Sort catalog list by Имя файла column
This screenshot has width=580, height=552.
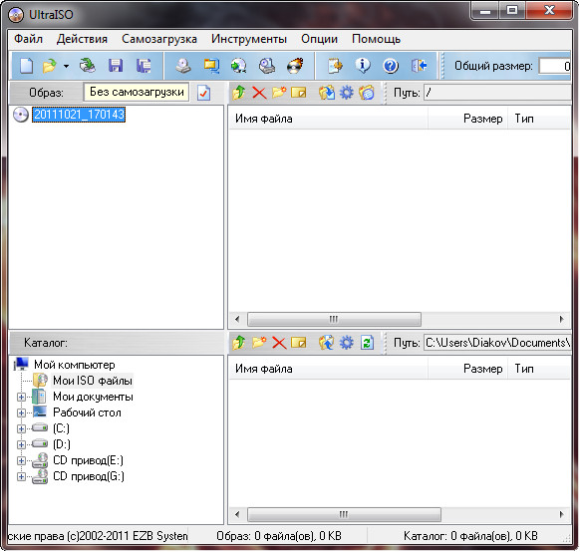tap(328, 369)
